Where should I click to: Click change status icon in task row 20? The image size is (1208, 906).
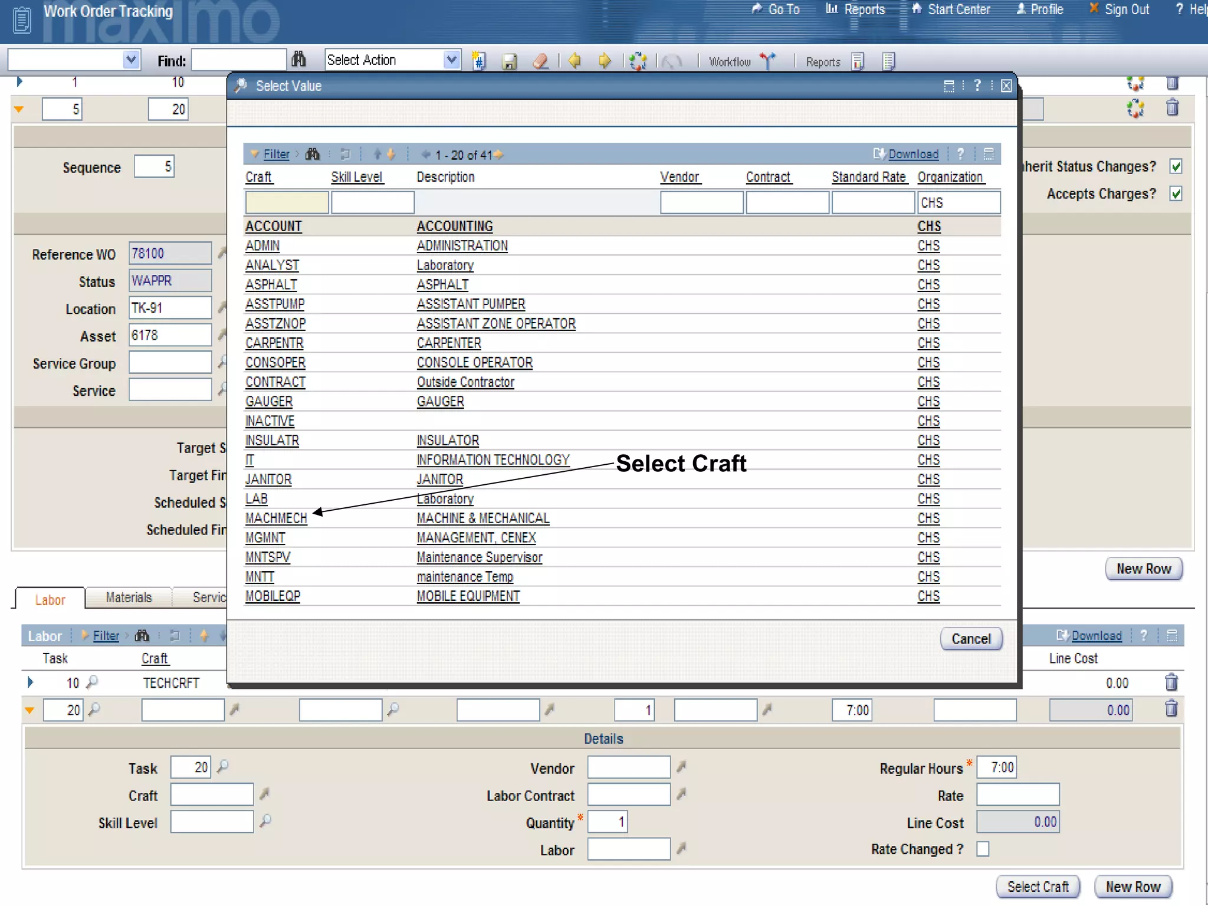[x=1135, y=108]
